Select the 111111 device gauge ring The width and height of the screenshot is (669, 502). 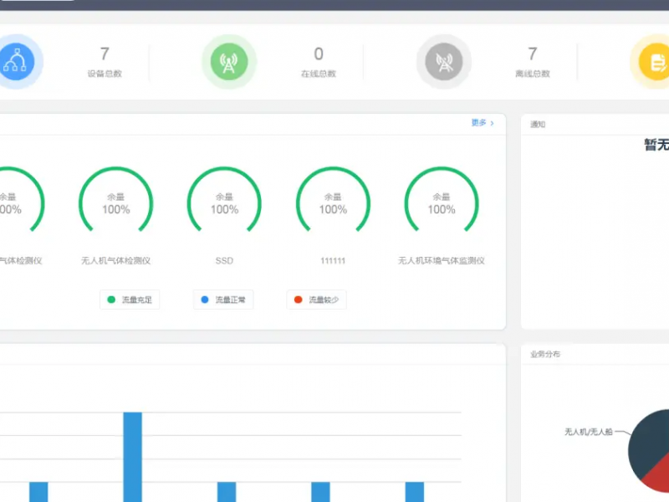pos(333,203)
